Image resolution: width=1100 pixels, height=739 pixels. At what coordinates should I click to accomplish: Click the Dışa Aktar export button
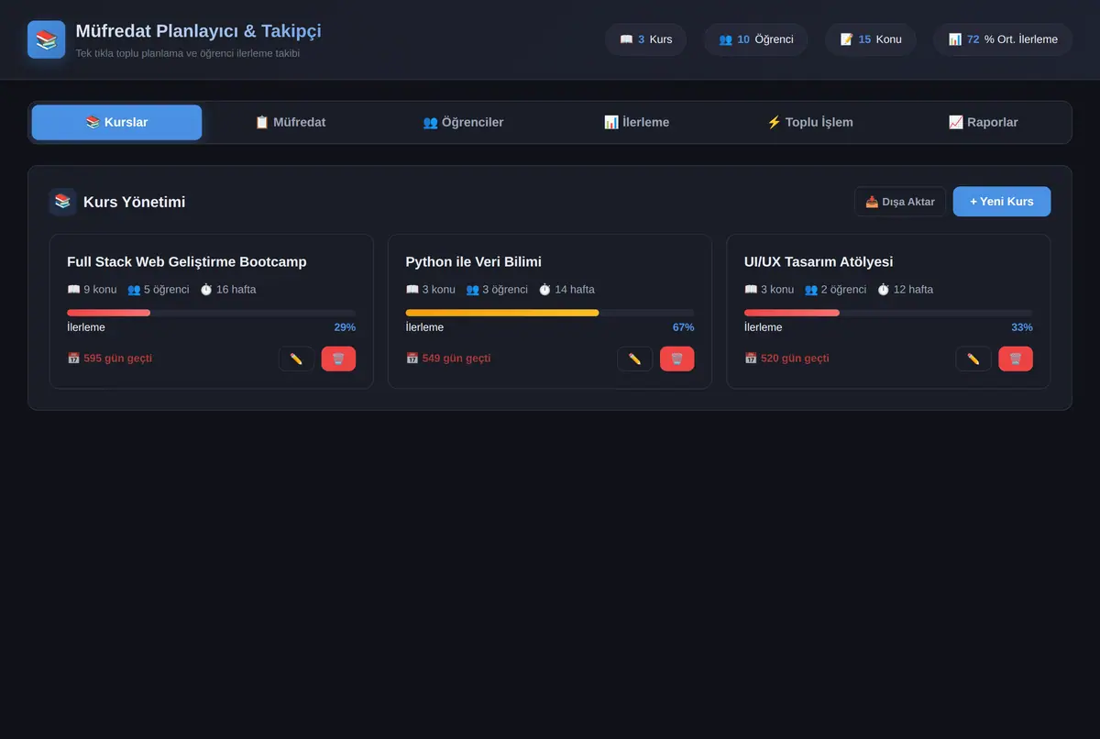tap(900, 202)
